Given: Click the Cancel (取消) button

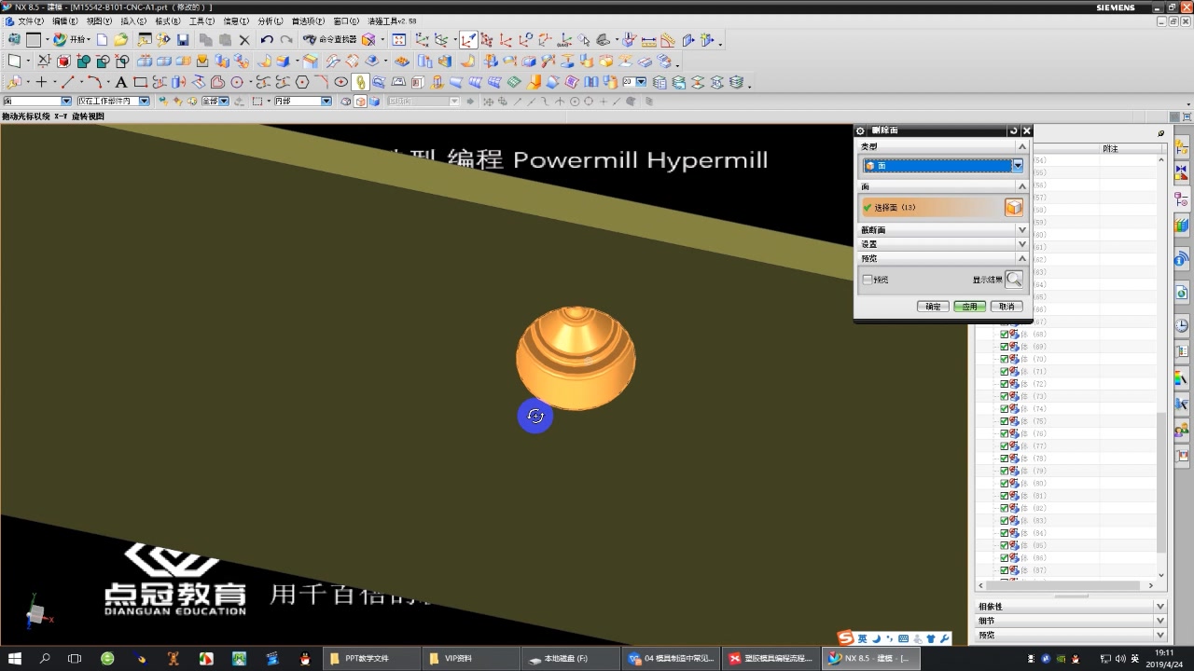Looking at the screenshot, I should pyautogui.click(x=1007, y=307).
